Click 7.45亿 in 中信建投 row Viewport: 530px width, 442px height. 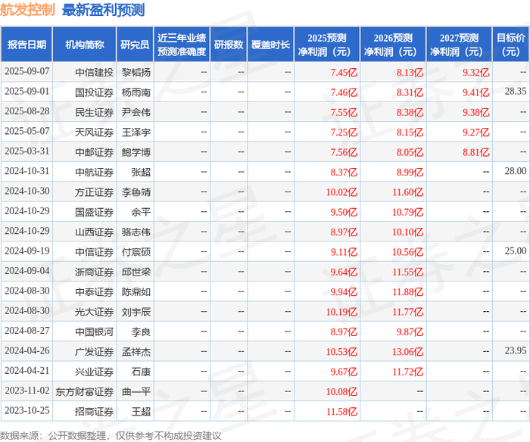tap(344, 73)
